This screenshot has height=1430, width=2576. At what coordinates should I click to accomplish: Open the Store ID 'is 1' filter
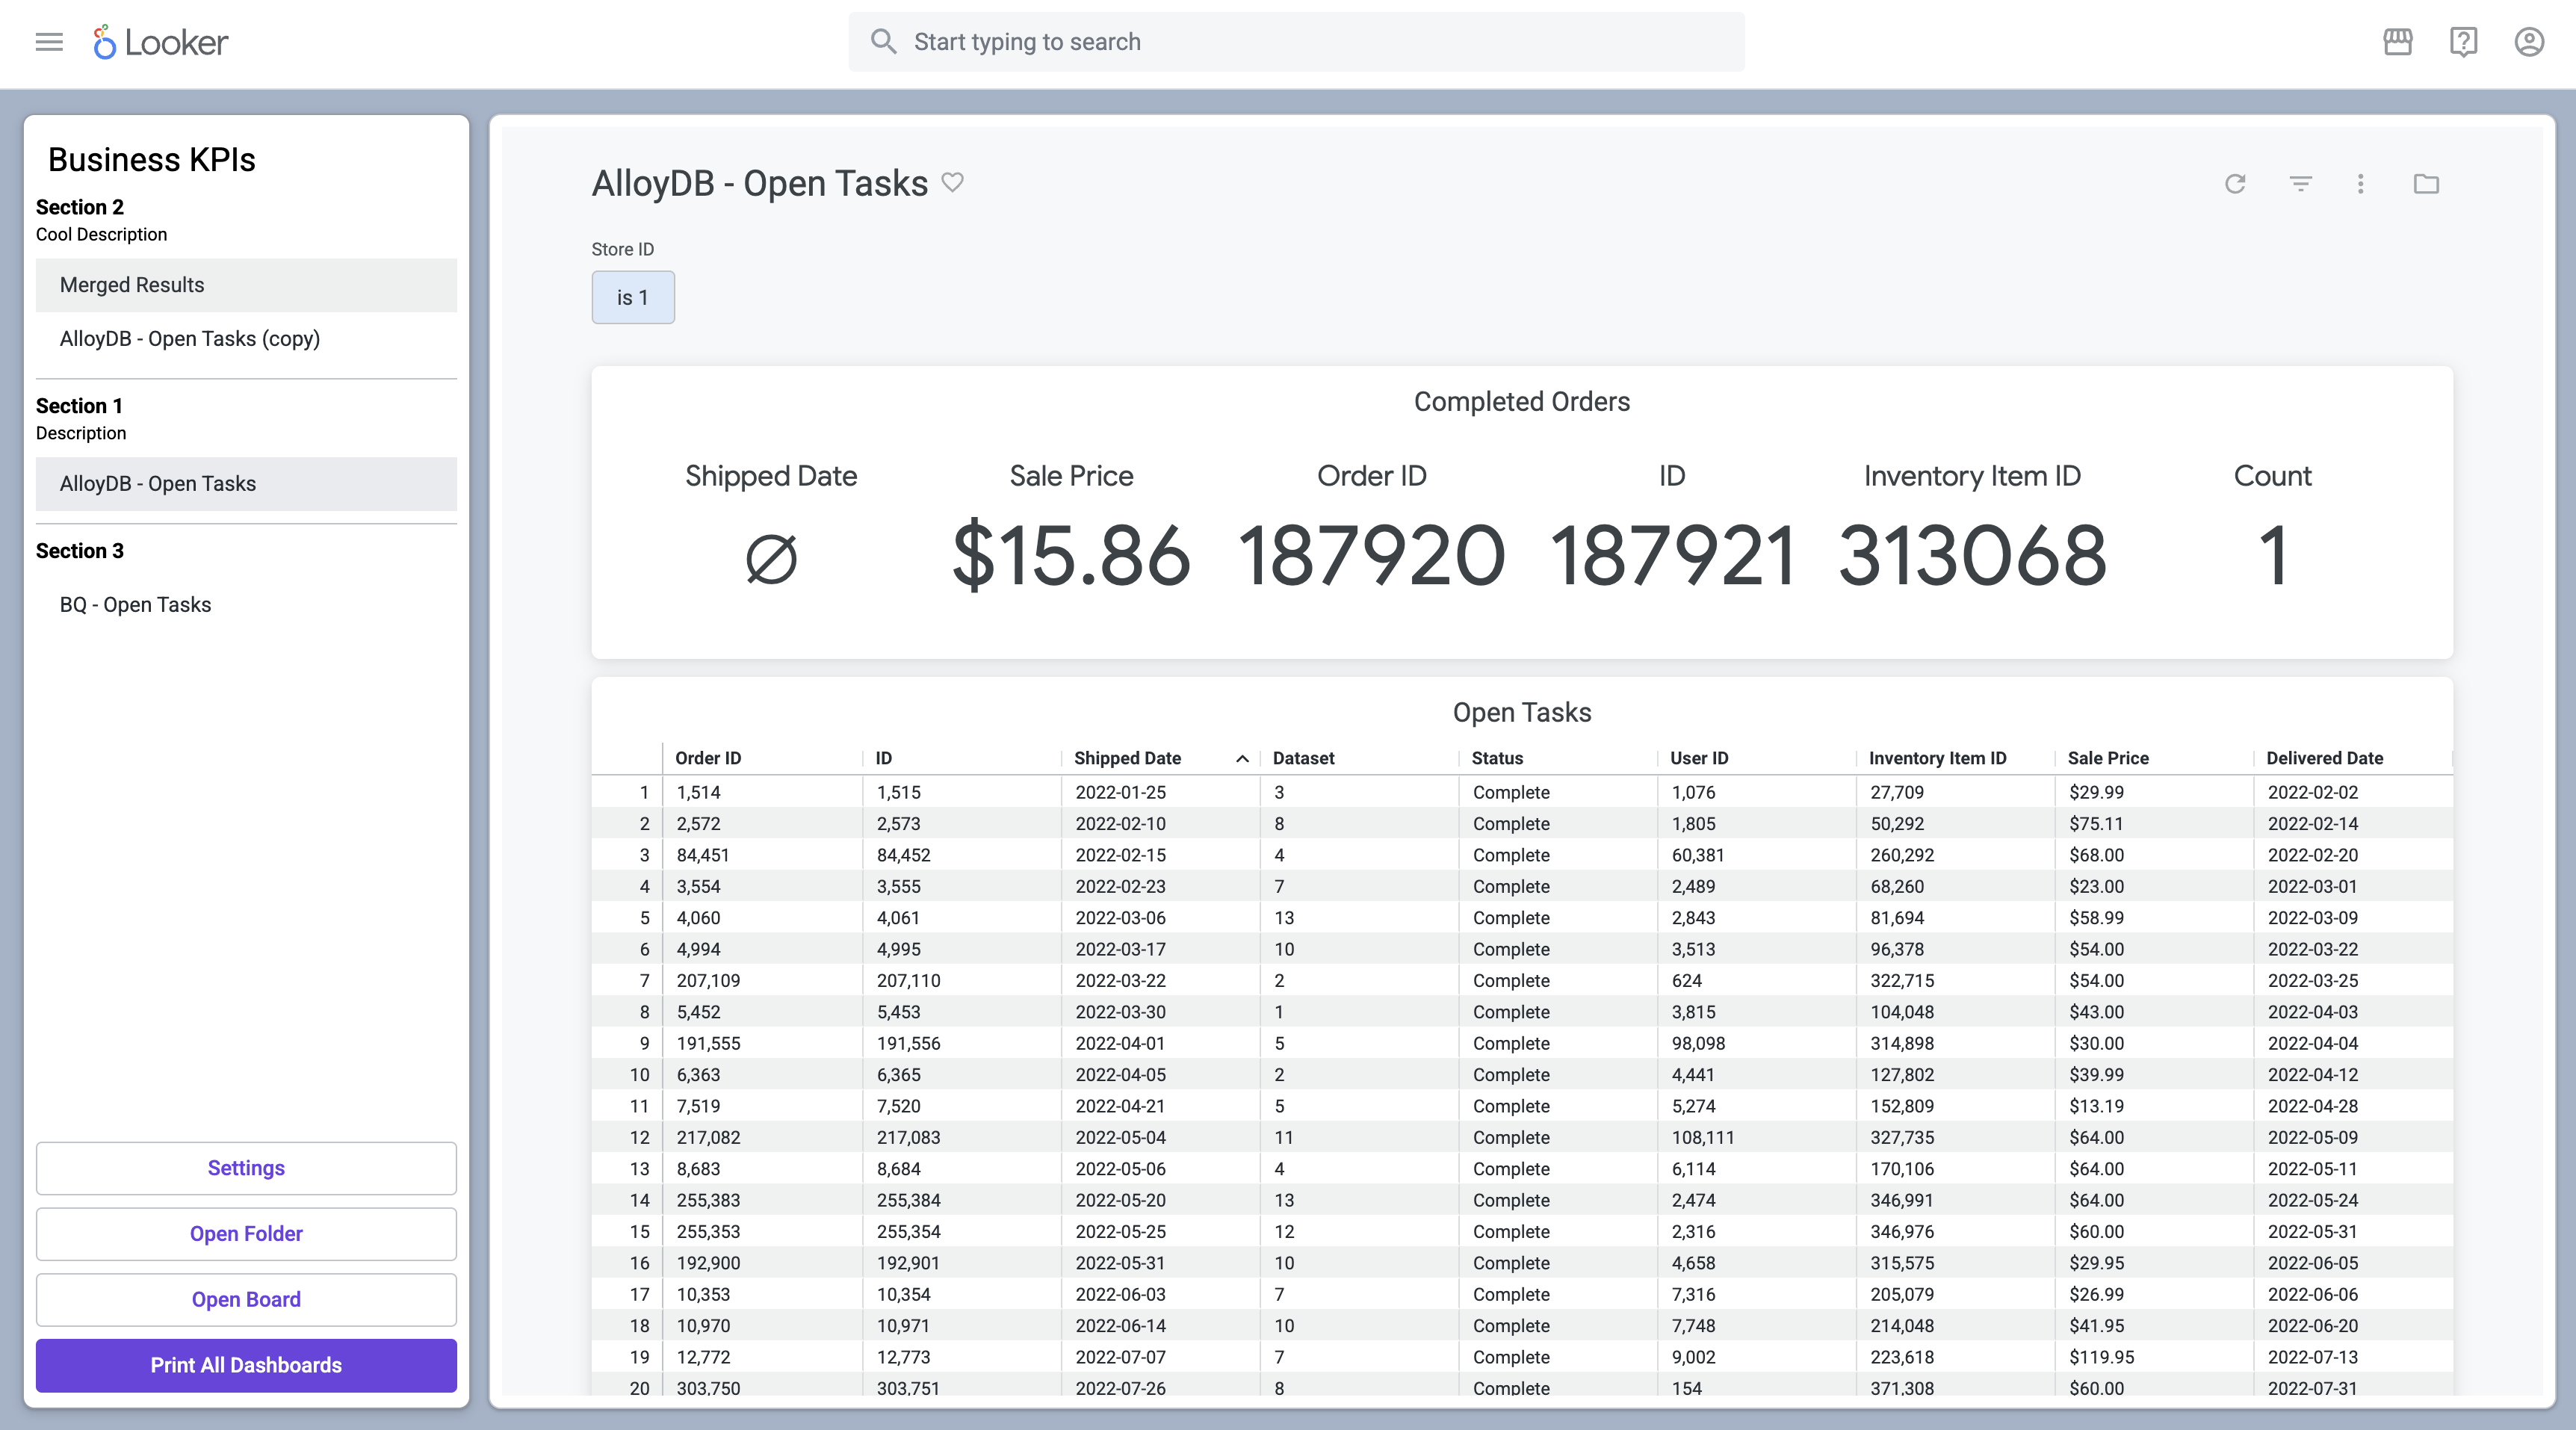pyautogui.click(x=633, y=297)
